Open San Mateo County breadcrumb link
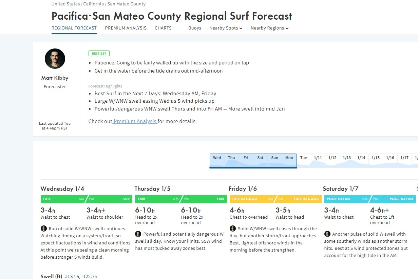Viewport: 418px width, 279px height. click(126, 4)
